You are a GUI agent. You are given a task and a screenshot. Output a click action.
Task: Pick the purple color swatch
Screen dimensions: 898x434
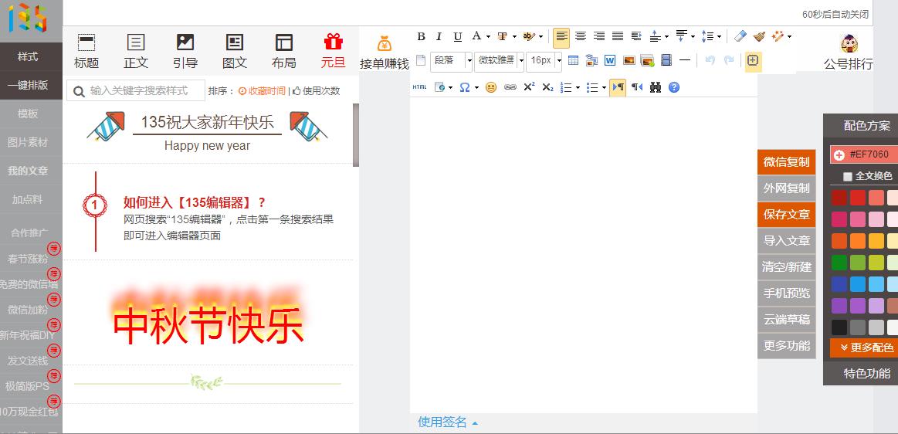point(839,306)
